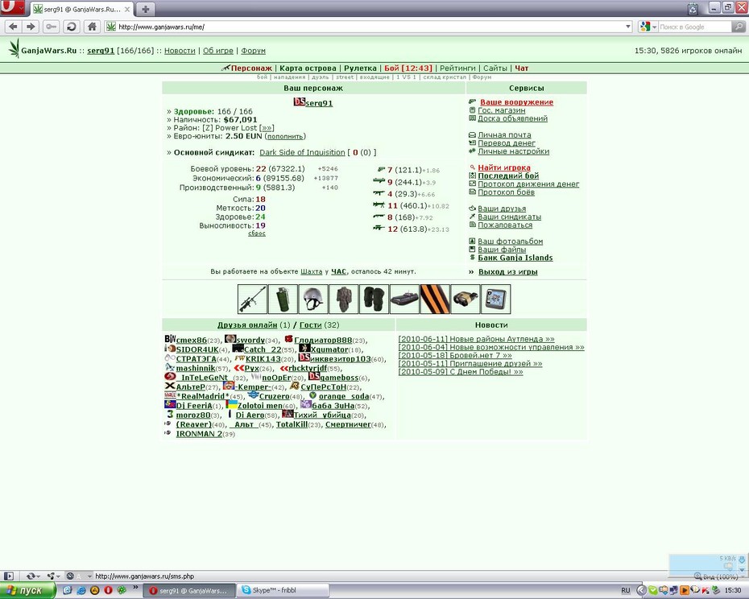Open Доска объявлений link

pos(512,118)
